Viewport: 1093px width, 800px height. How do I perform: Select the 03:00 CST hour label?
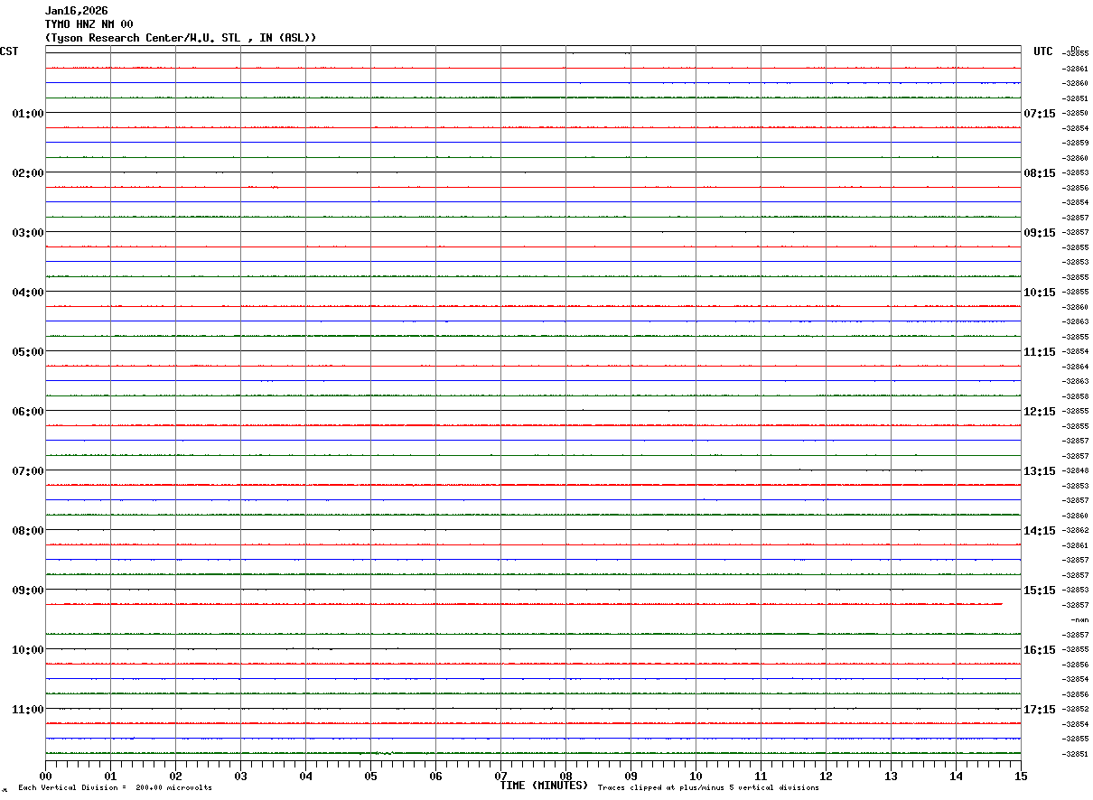point(28,232)
